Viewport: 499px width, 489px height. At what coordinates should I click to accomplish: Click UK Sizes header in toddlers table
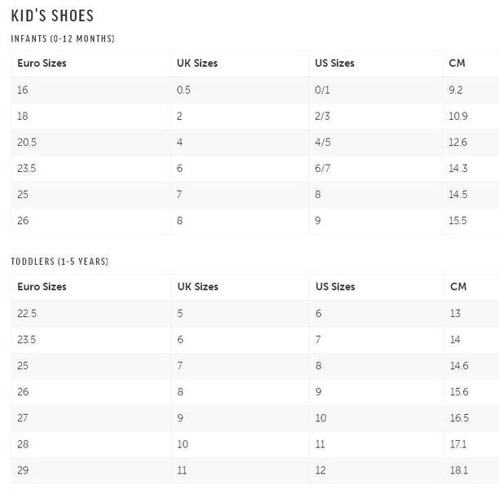[197, 287]
